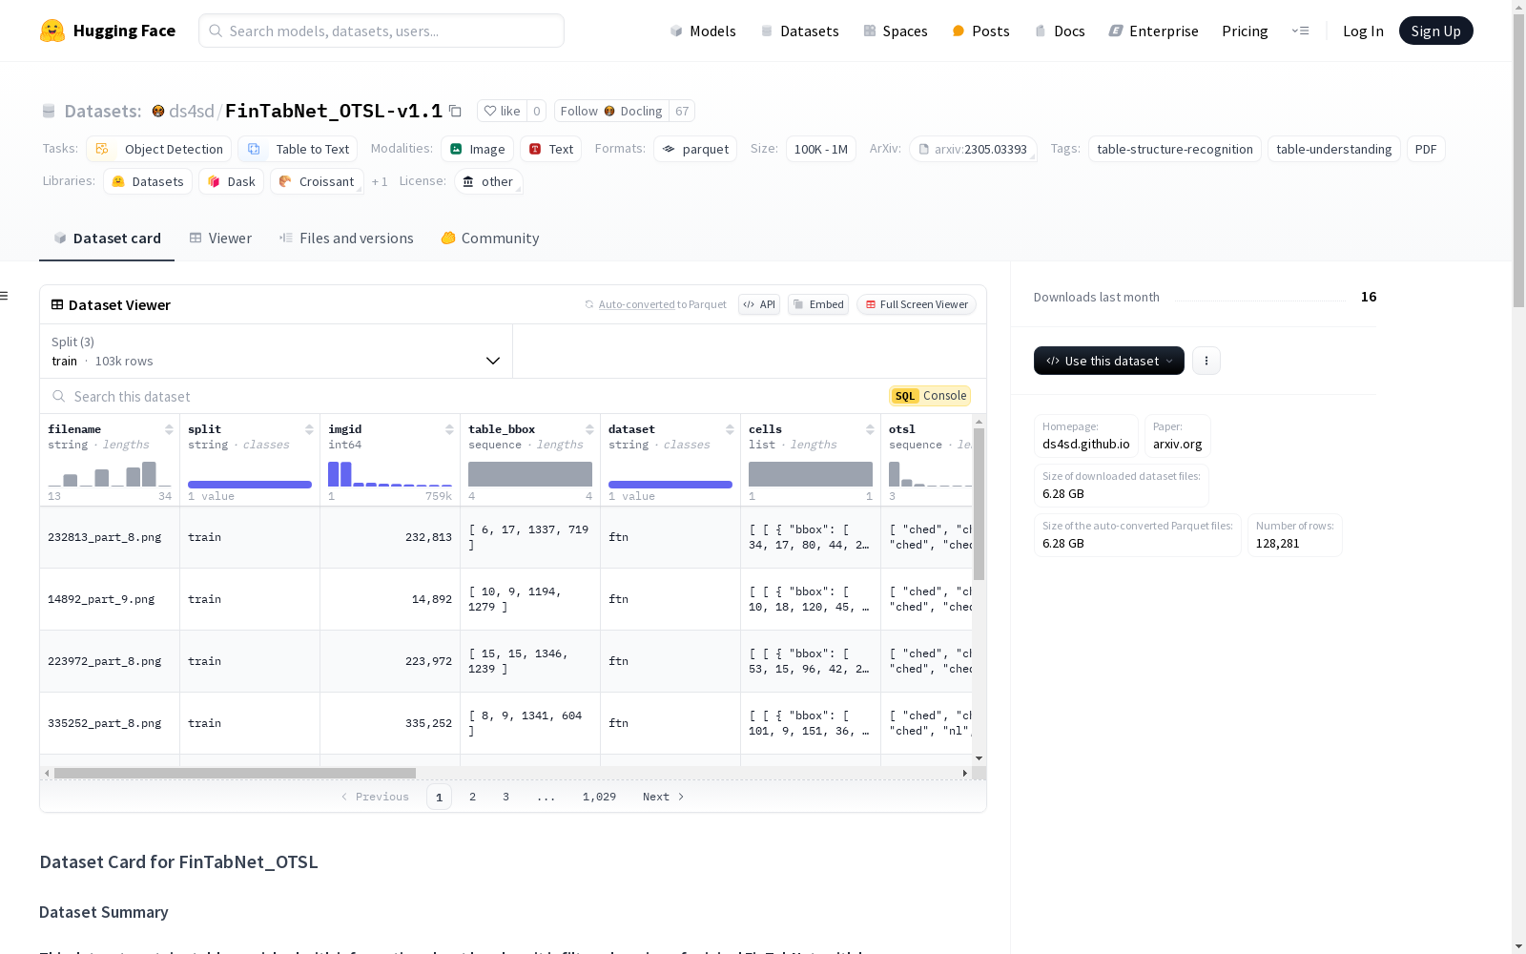Open the SQL Console

pos(930,396)
